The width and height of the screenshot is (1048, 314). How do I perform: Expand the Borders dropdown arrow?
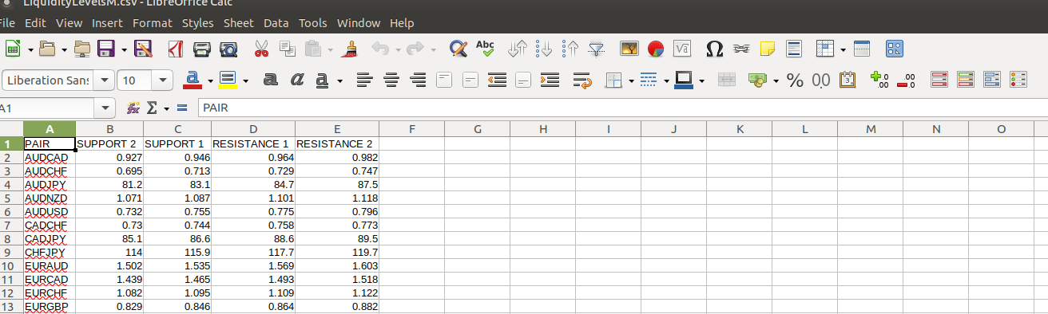[x=632, y=80]
